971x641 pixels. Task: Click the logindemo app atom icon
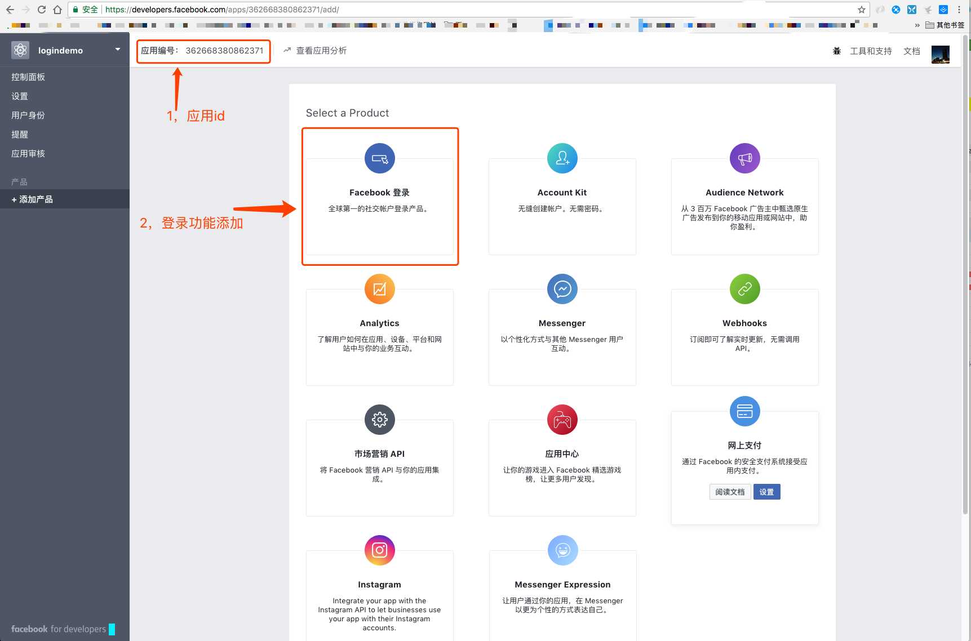[20, 50]
